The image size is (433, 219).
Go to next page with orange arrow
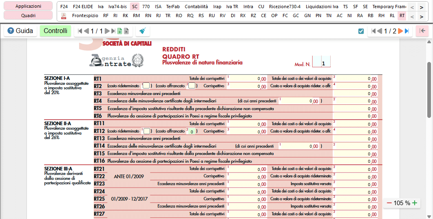coord(400,31)
